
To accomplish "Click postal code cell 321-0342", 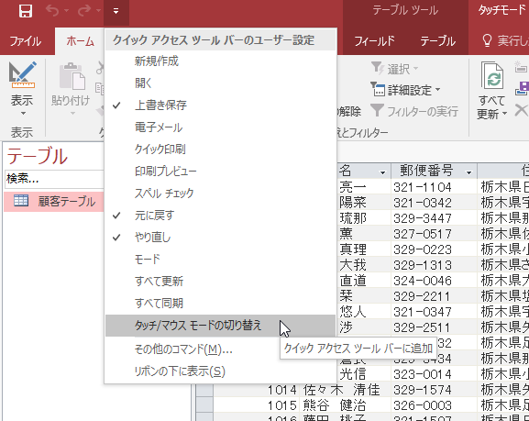I will tap(434, 202).
